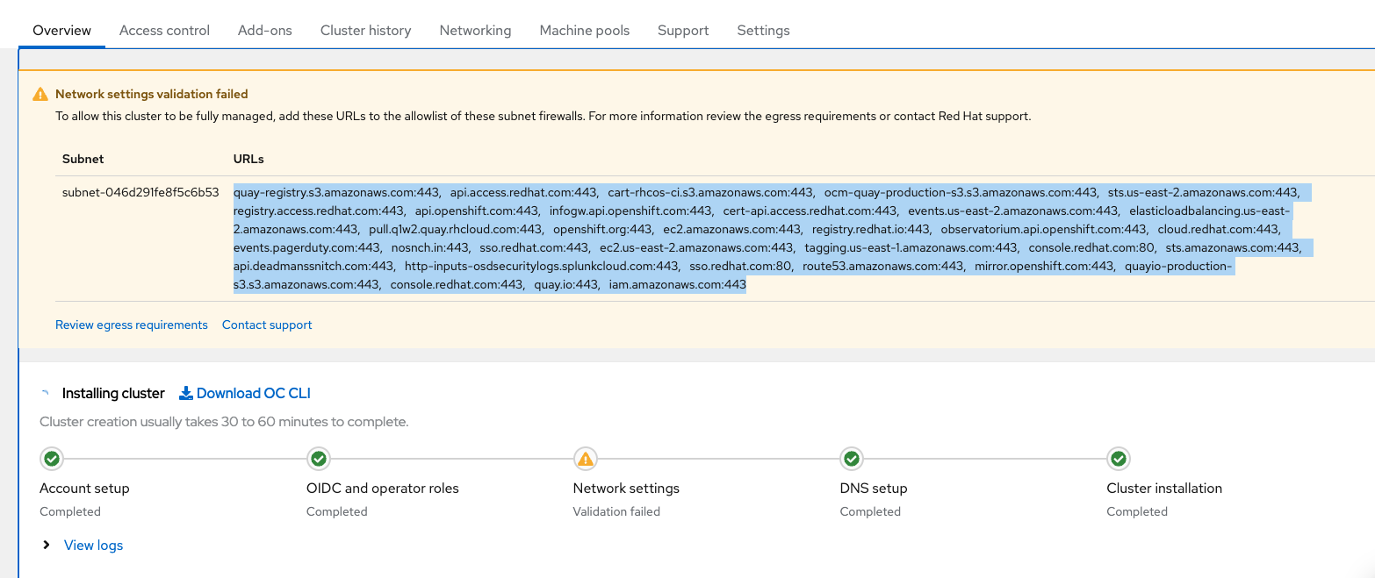The width and height of the screenshot is (1375, 578).
Task: Click the DNS setup completed checkmark icon
Action: coord(851,459)
